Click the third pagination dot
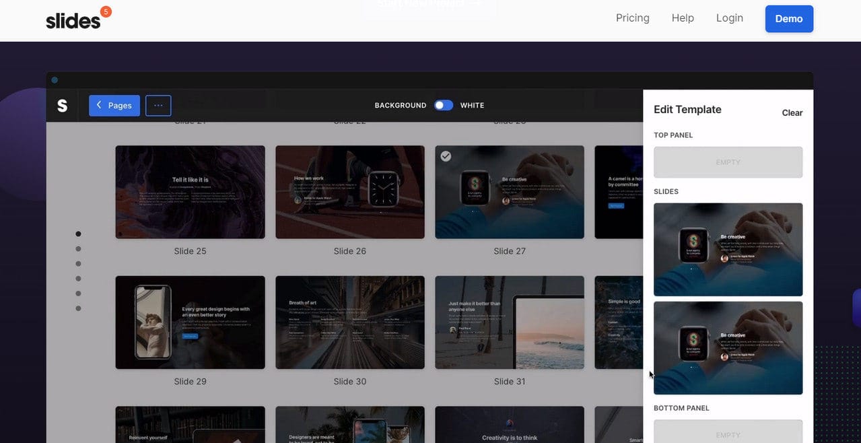Image resolution: width=861 pixels, height=443 pixels. [x=78, y=264]
